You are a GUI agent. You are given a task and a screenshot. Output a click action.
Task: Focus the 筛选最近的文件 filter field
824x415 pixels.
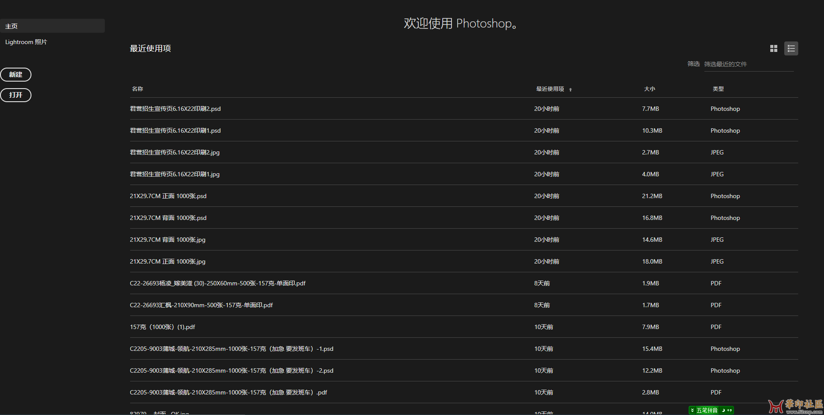point(748,64)
